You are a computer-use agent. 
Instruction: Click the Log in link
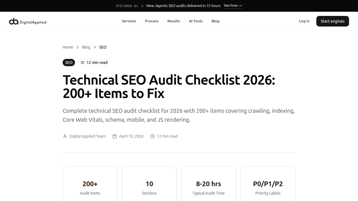click(x=304, y=21)
